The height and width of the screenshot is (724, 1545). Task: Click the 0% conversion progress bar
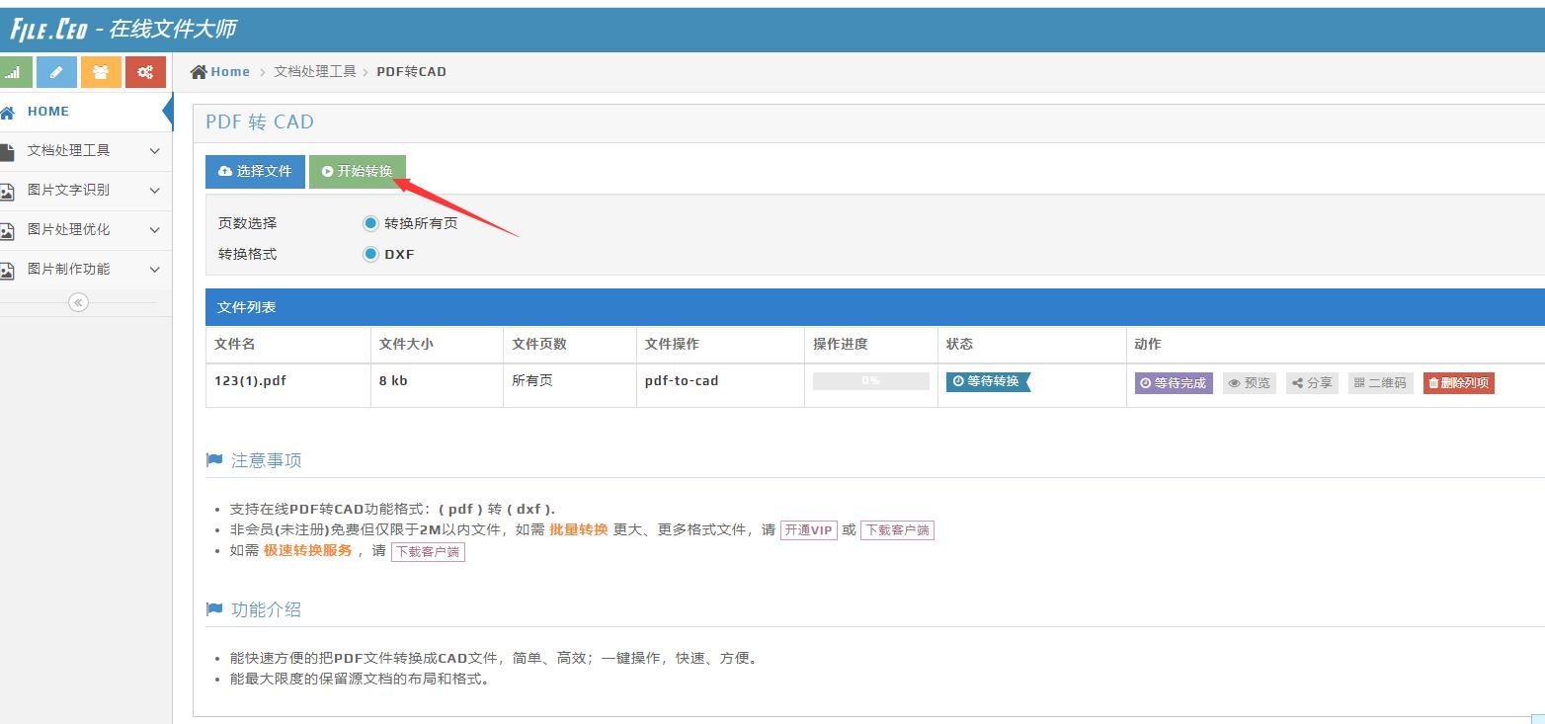869,381
